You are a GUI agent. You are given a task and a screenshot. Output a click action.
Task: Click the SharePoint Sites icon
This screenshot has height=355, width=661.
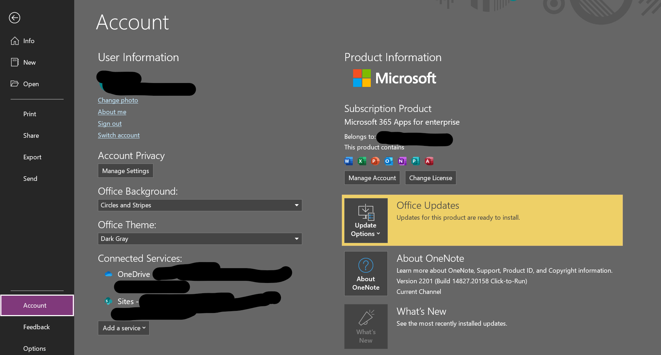point(108,301)
